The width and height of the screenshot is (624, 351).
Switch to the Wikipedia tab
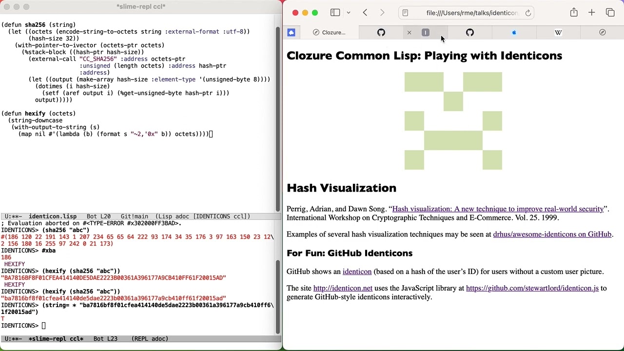(x=558, y=33)
